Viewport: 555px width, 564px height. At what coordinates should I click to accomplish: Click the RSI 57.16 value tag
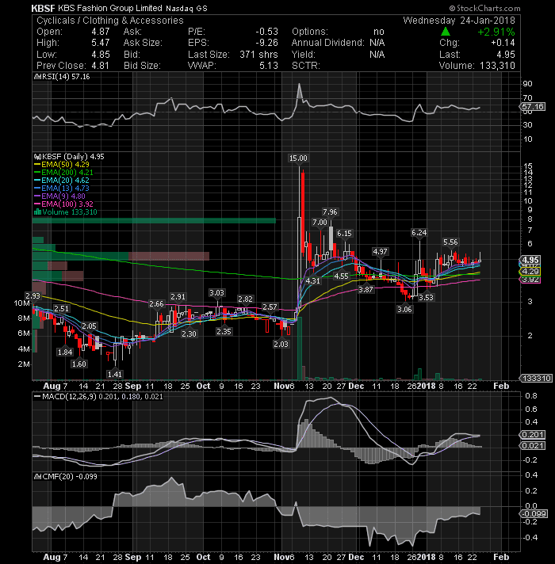click(533, 106)
